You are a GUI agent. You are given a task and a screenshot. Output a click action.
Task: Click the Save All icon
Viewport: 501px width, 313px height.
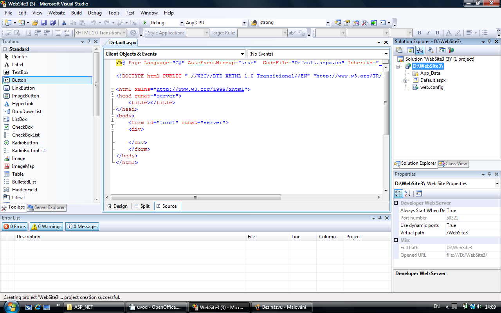coord(52,23)
